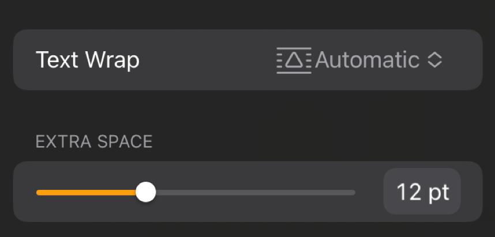This screenshot has width=495, height=237.
Task: Click the bottom arrow of the Automatic stepper chevron
Action: tap(434, 64)
